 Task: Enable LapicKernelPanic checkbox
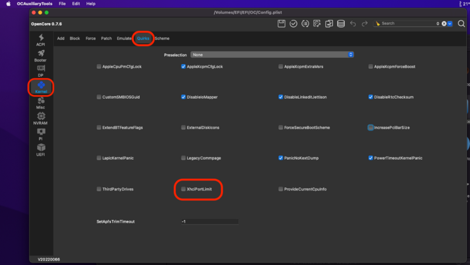click(x=99, y=158)
